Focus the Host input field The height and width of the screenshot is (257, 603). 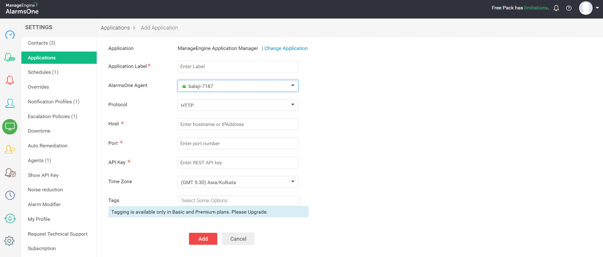(238, 124)
